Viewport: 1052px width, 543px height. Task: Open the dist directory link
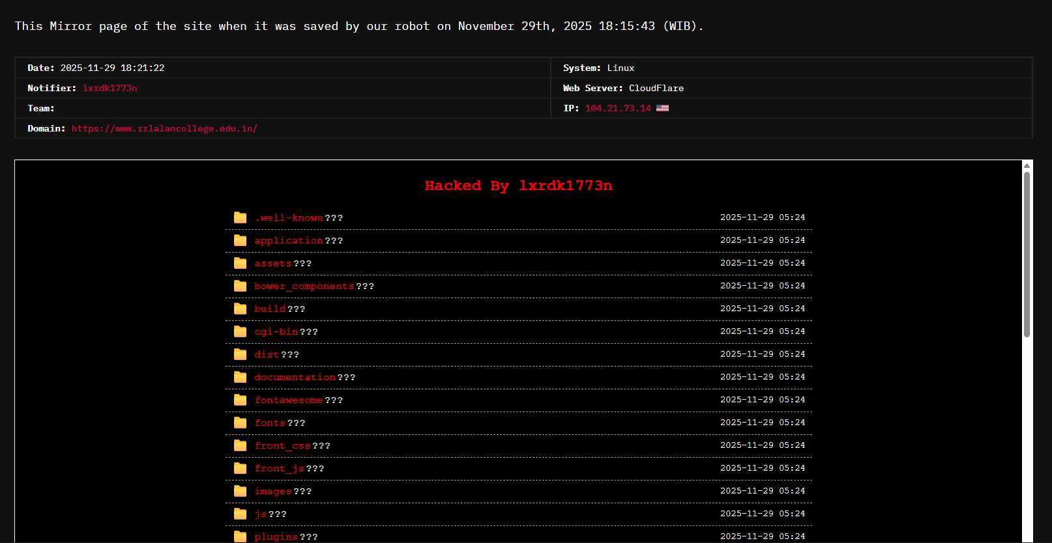coord(267,354)
